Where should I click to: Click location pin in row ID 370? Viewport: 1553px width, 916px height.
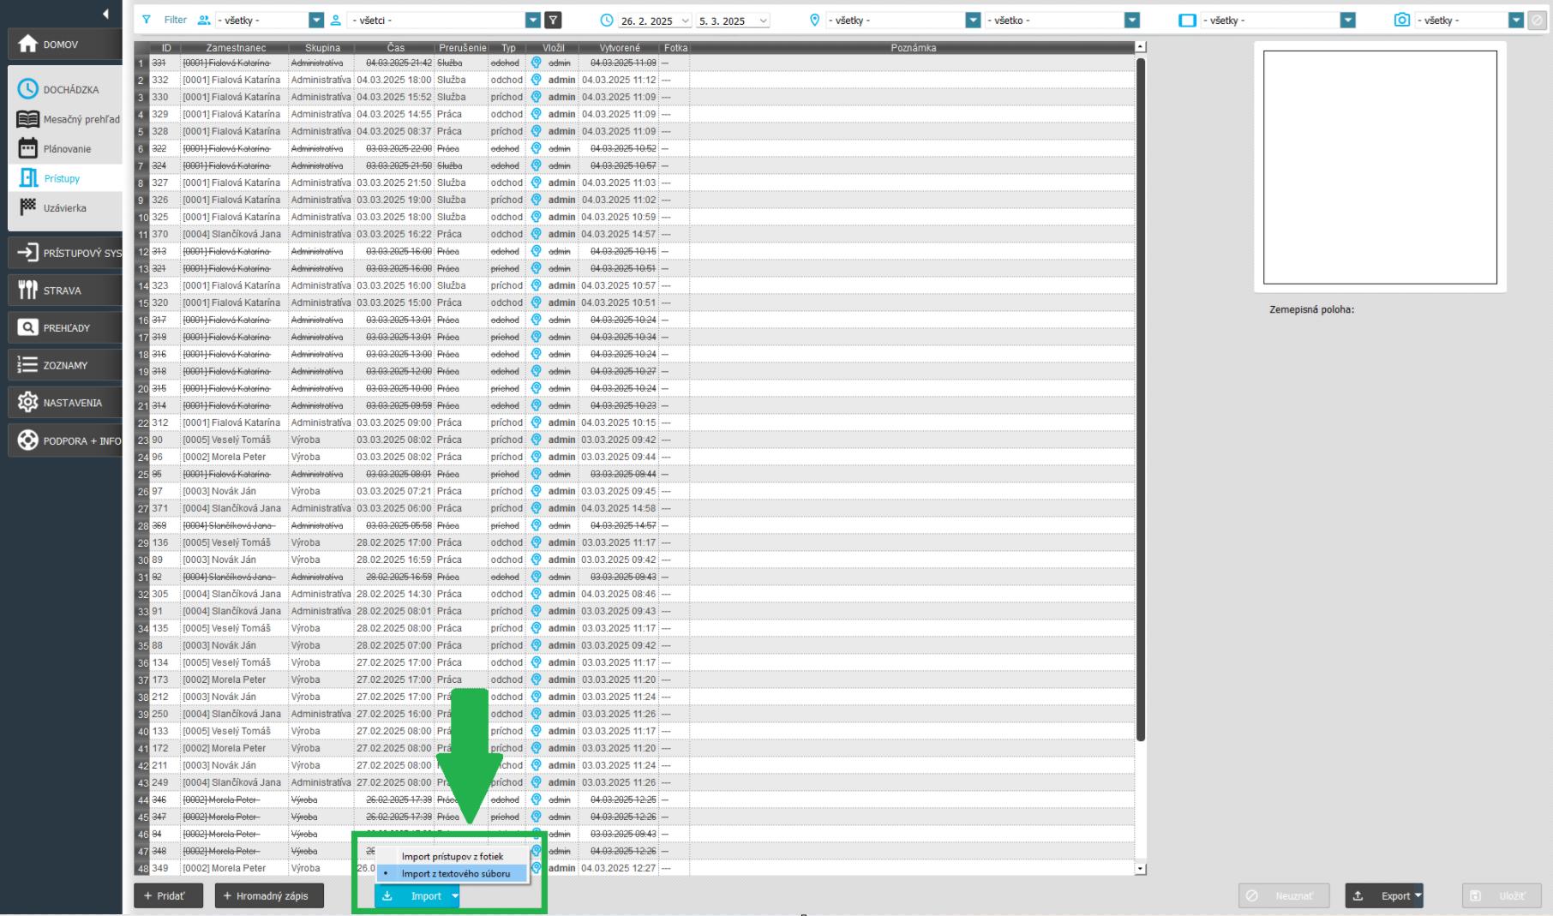[537, 234]
